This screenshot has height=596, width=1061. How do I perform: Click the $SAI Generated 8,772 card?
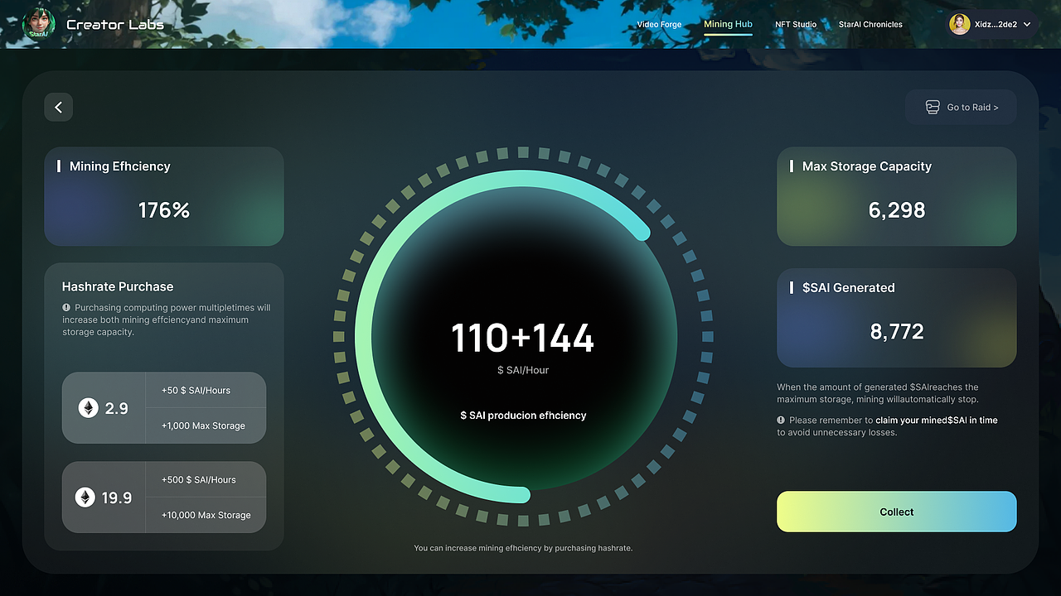click(897, 318)
